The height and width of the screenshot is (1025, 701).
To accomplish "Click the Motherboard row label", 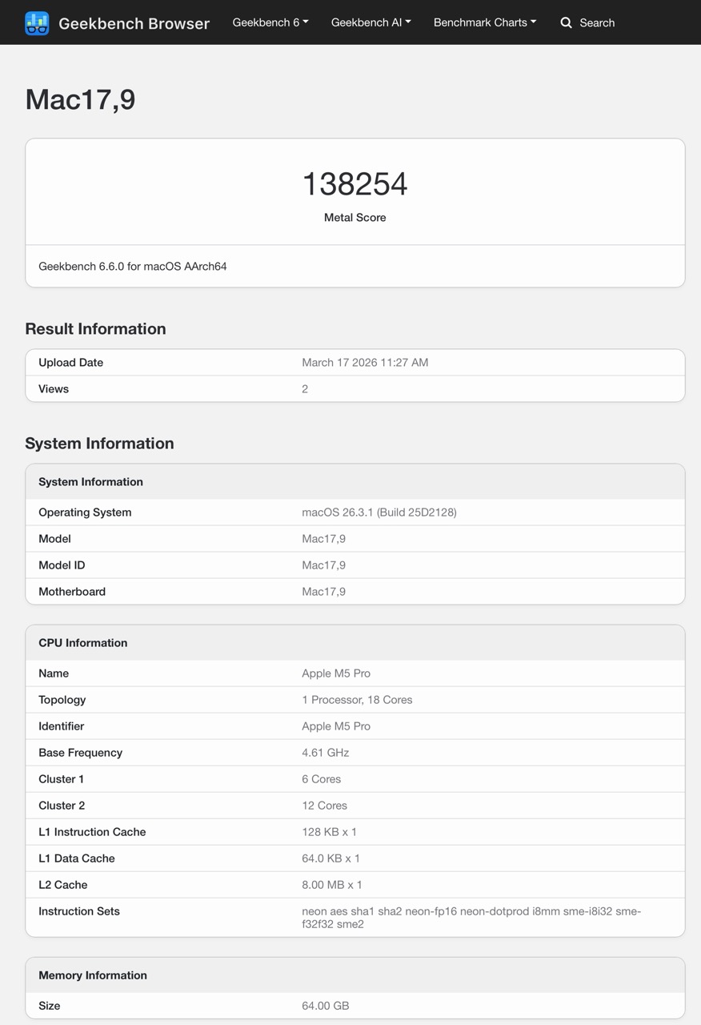I will pos(72,592).
